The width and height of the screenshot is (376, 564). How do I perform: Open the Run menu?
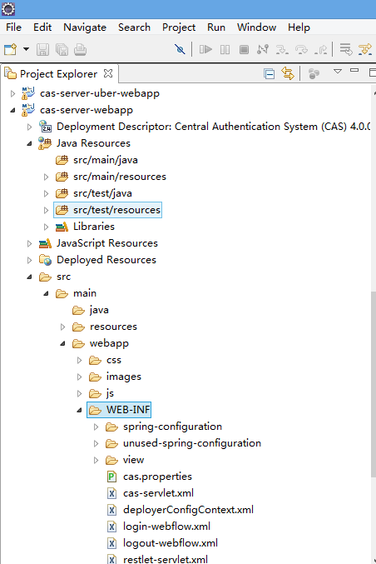point(216,27)
